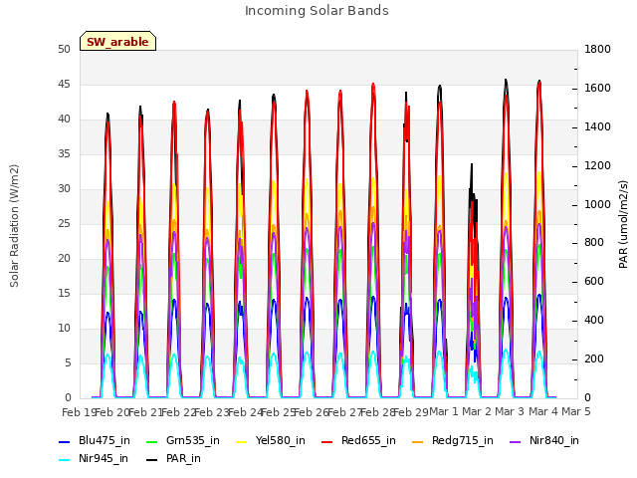The width and height of the screenshot is (637, 478).
Task: Click the Feb 21 date tick label
Action: (145, 412)
